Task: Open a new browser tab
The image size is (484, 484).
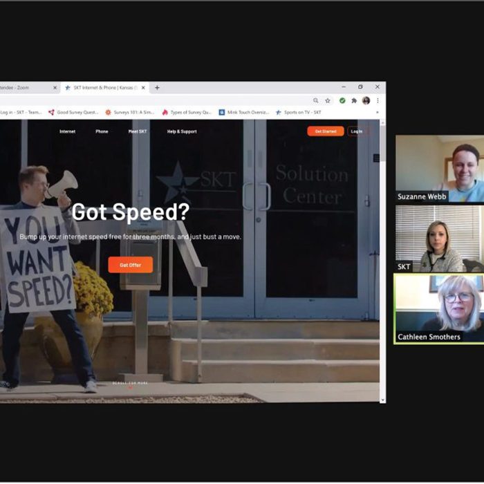Action: point(157,88)
